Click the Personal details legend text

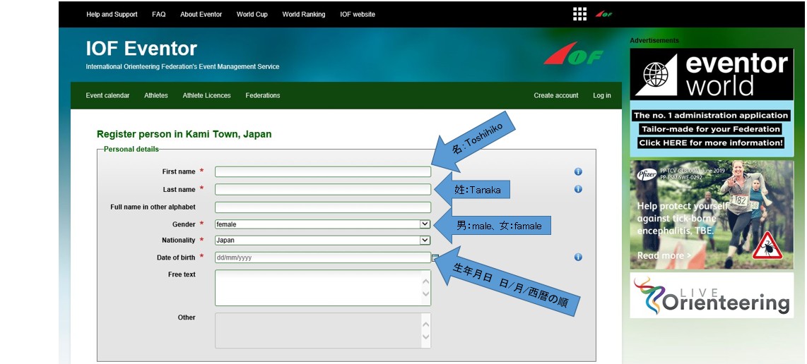(x=131, y=149)
